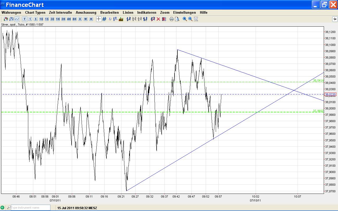338x211 pixels.
Task: Click the thin red X delete icon
Action: pyautogui.click(x=158, y=19)
